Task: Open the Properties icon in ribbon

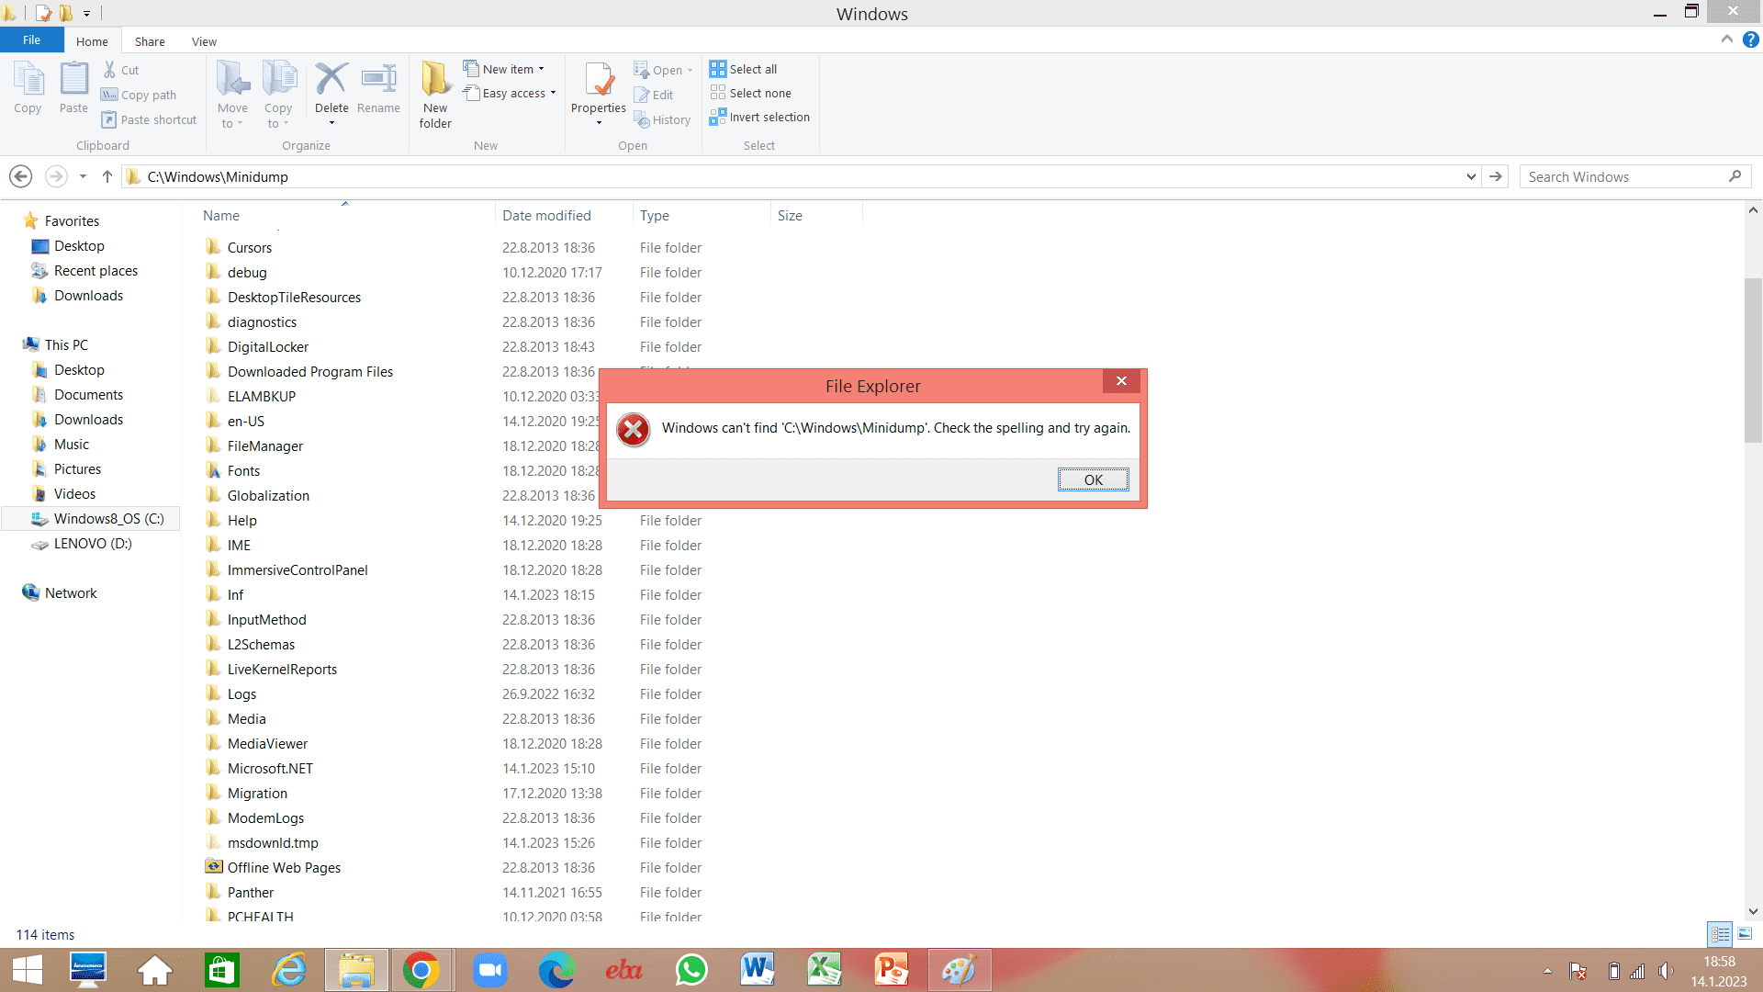Action: click(x=599, y=81)
